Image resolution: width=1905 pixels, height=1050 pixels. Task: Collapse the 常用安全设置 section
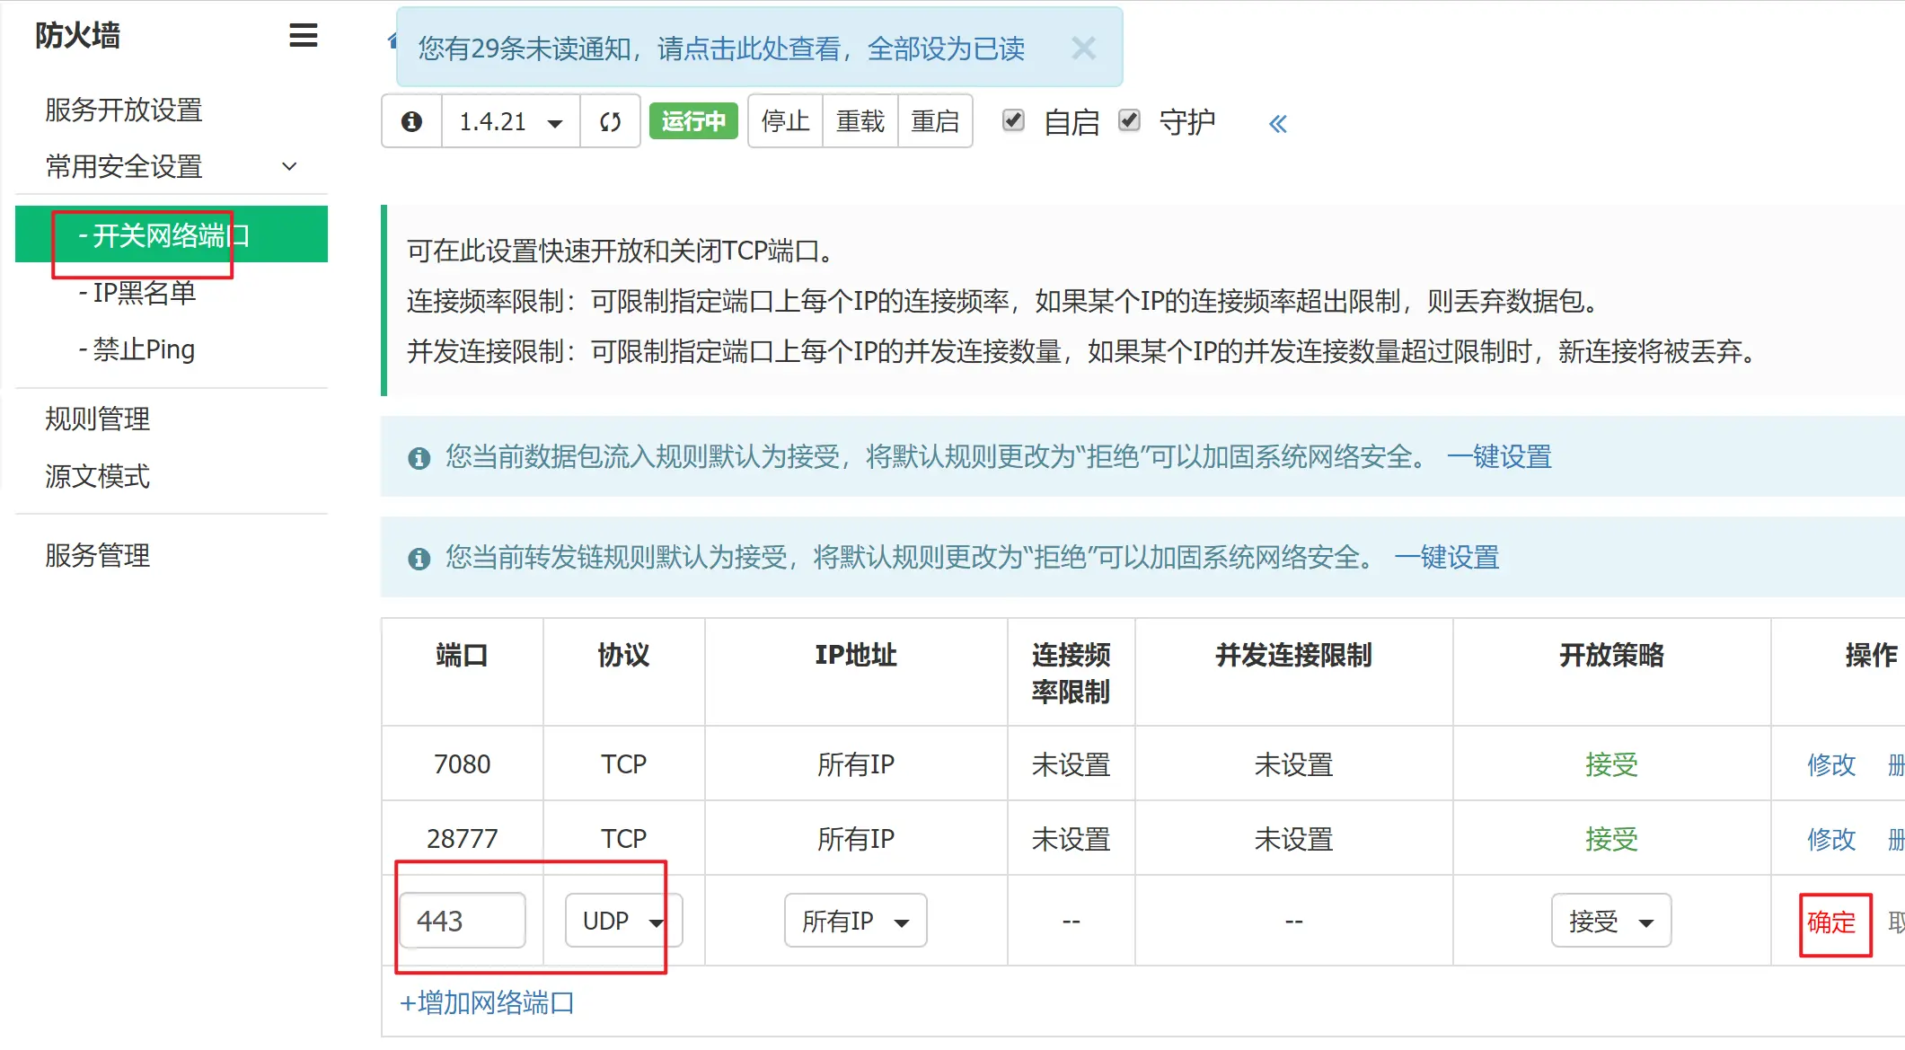[x=288, y=166]
